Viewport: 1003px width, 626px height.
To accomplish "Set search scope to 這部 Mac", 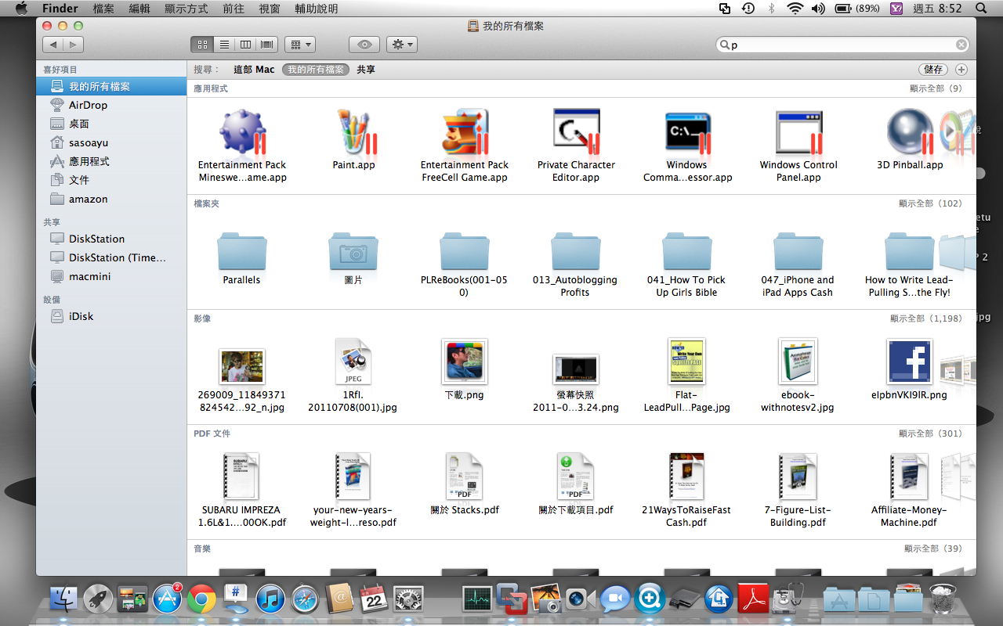I will (254, 70).
